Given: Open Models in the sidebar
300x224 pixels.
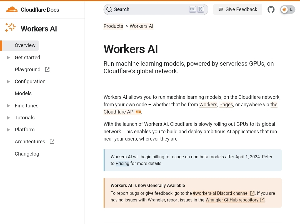Looking at the screenshot, I should [23, 93].
